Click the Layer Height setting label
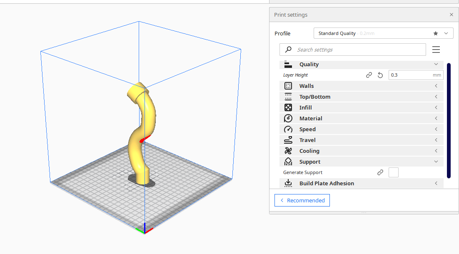 click(x=295, y=75)
